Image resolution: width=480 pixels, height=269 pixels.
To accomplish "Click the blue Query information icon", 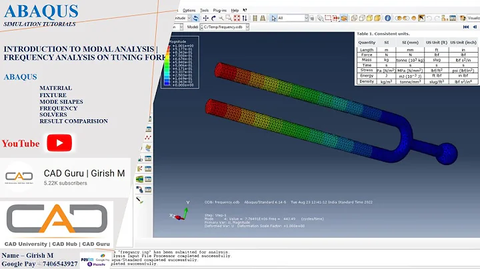I will point(387,19).
